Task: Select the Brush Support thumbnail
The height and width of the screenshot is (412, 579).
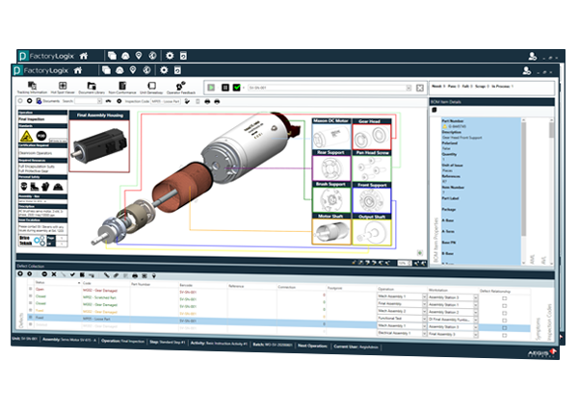Action: click(331, 197)
